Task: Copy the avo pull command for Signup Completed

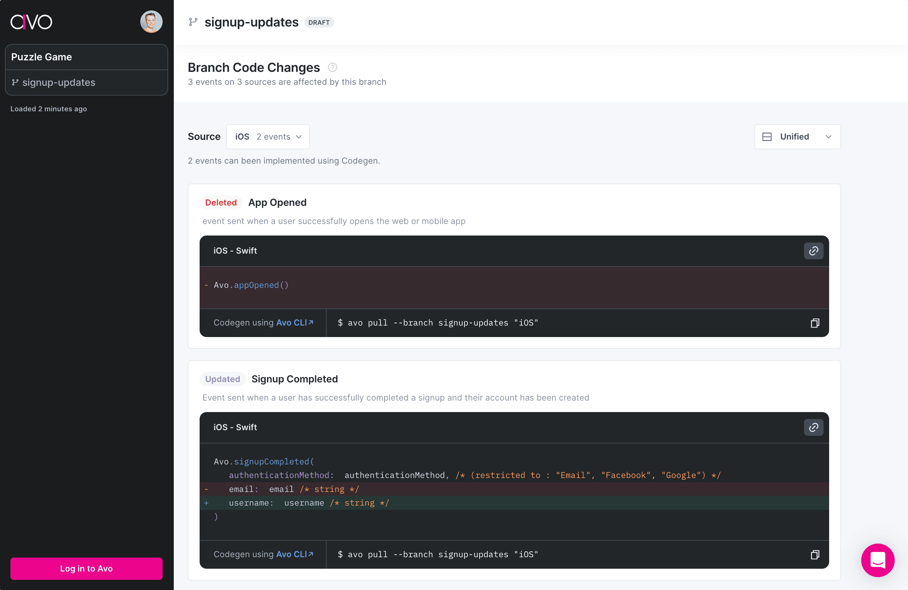Action: point(815,554)
